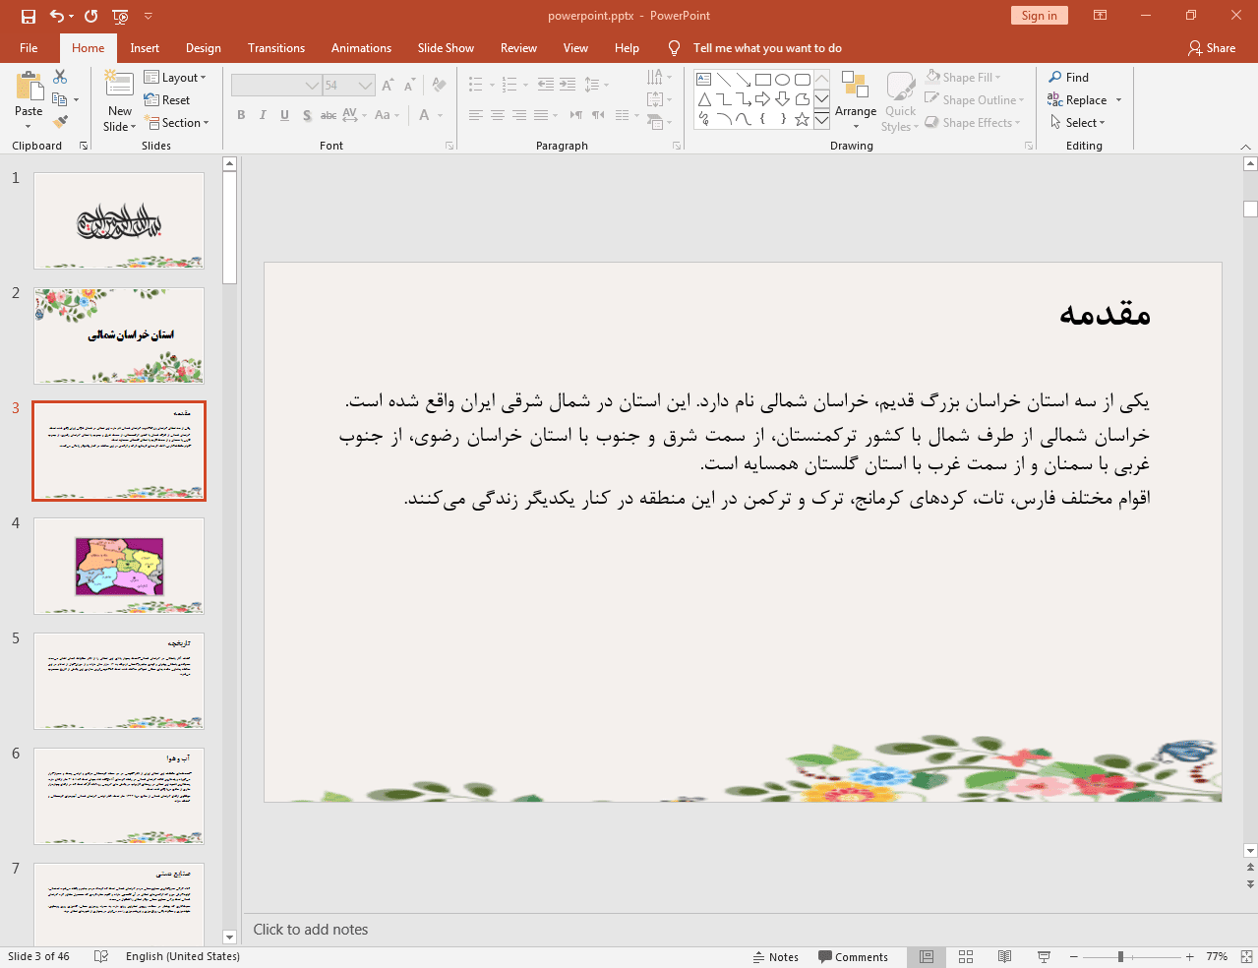Open the Select dropdown in Editing
This screenshot has width=1258, height=968.
tap(1078, 123)
